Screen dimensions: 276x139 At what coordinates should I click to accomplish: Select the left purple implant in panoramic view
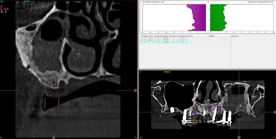[x=196, y=111]
